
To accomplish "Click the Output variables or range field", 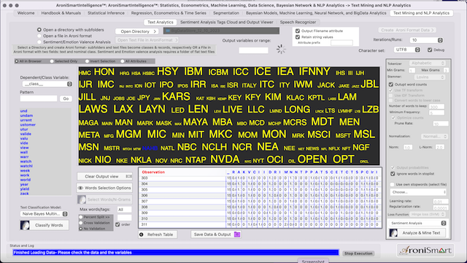I will 253,50.
